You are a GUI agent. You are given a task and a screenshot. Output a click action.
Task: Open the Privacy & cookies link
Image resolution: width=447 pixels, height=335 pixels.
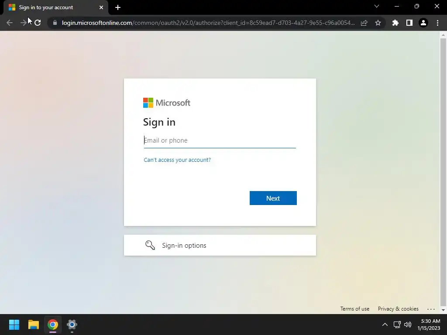coord(398,309)
